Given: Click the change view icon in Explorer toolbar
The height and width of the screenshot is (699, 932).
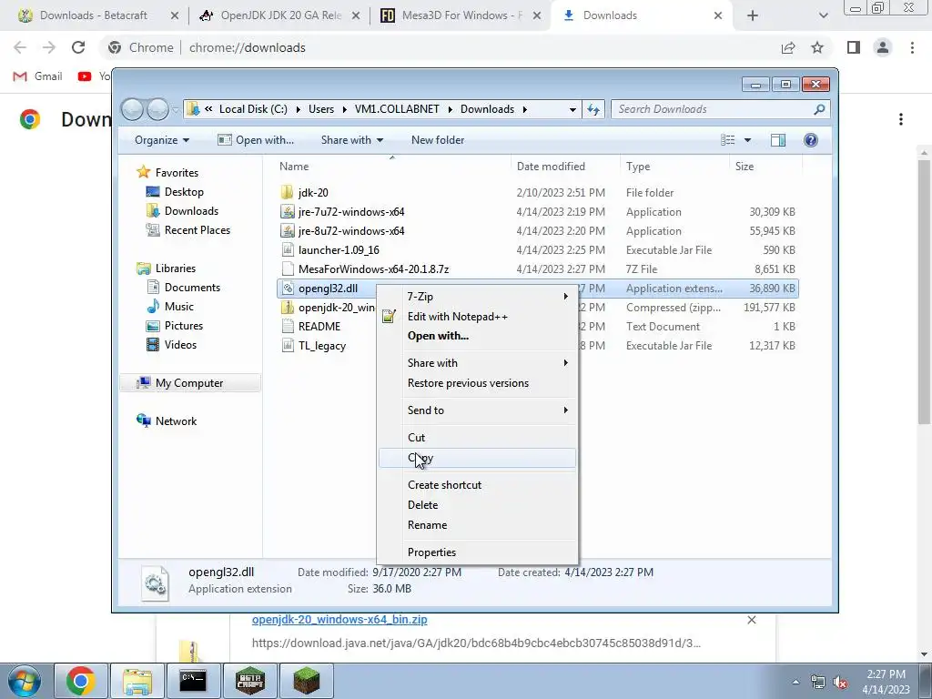Looking at the screenshot, I should (x=727, y=139).
